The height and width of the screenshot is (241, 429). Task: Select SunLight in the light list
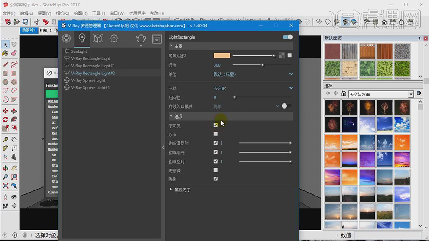(x=112, y=51)
